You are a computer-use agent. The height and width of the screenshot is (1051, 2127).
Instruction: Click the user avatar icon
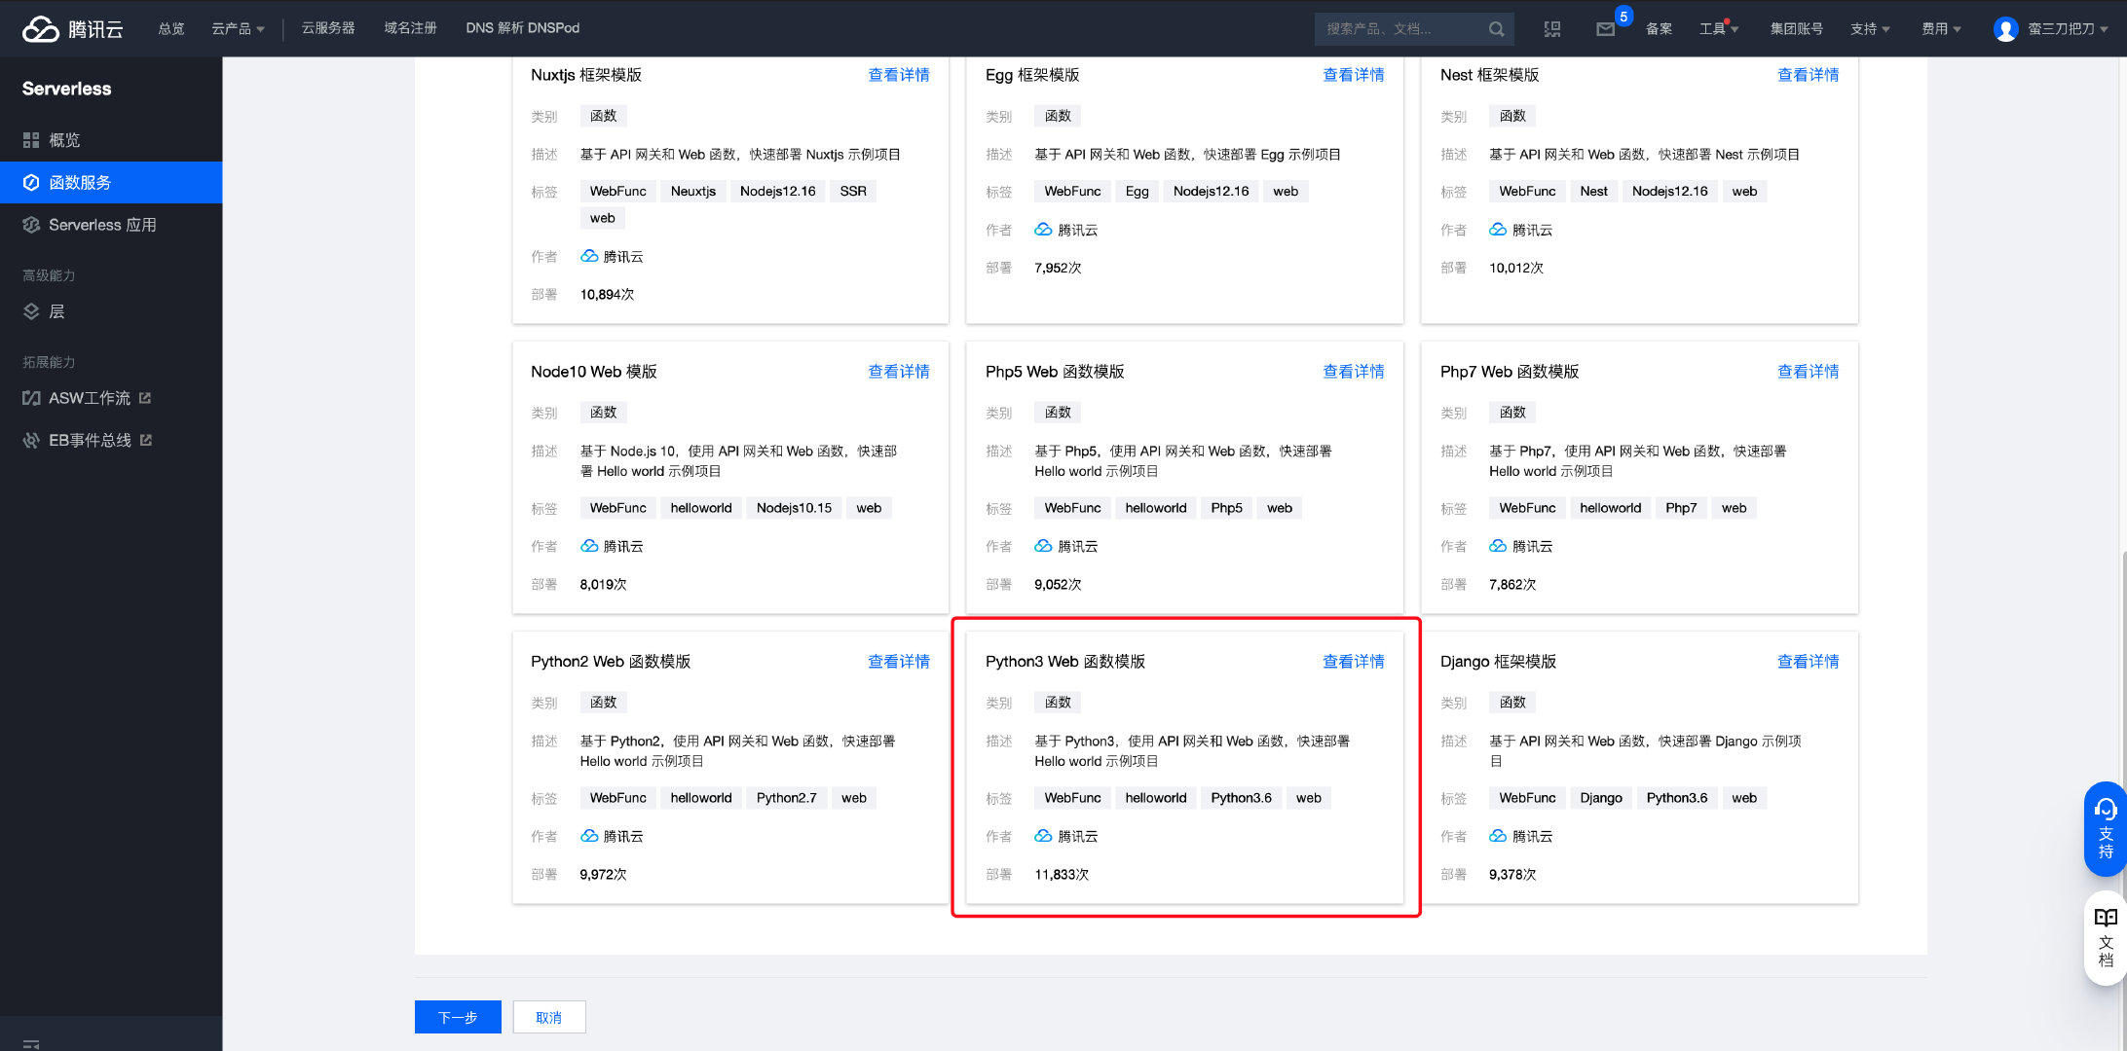coord(2005,29)
